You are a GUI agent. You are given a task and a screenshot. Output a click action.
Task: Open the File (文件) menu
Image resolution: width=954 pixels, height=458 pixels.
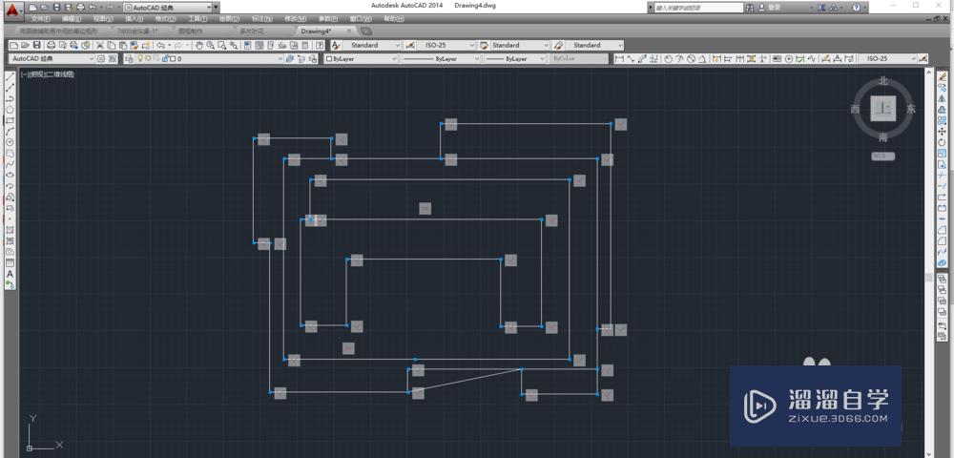[x=41, y=19]
